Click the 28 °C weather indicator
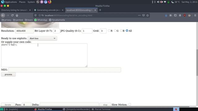This screenshot has width=198, height=111. pos(176,2)
